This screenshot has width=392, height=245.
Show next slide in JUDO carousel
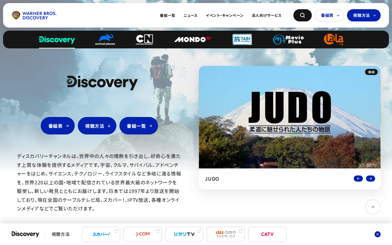click(x=371, y=179)
